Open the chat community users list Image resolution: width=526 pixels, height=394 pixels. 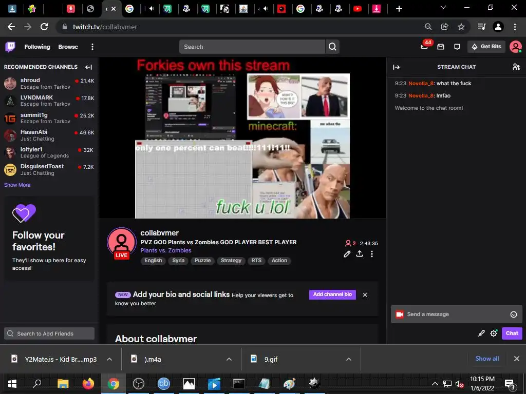516,67
